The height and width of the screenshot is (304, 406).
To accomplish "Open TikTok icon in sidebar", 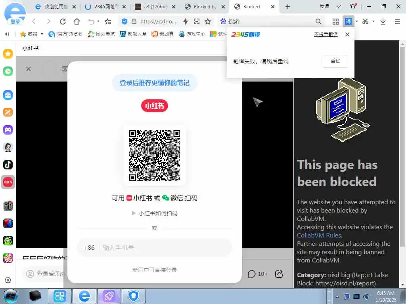I will [8, 165].
